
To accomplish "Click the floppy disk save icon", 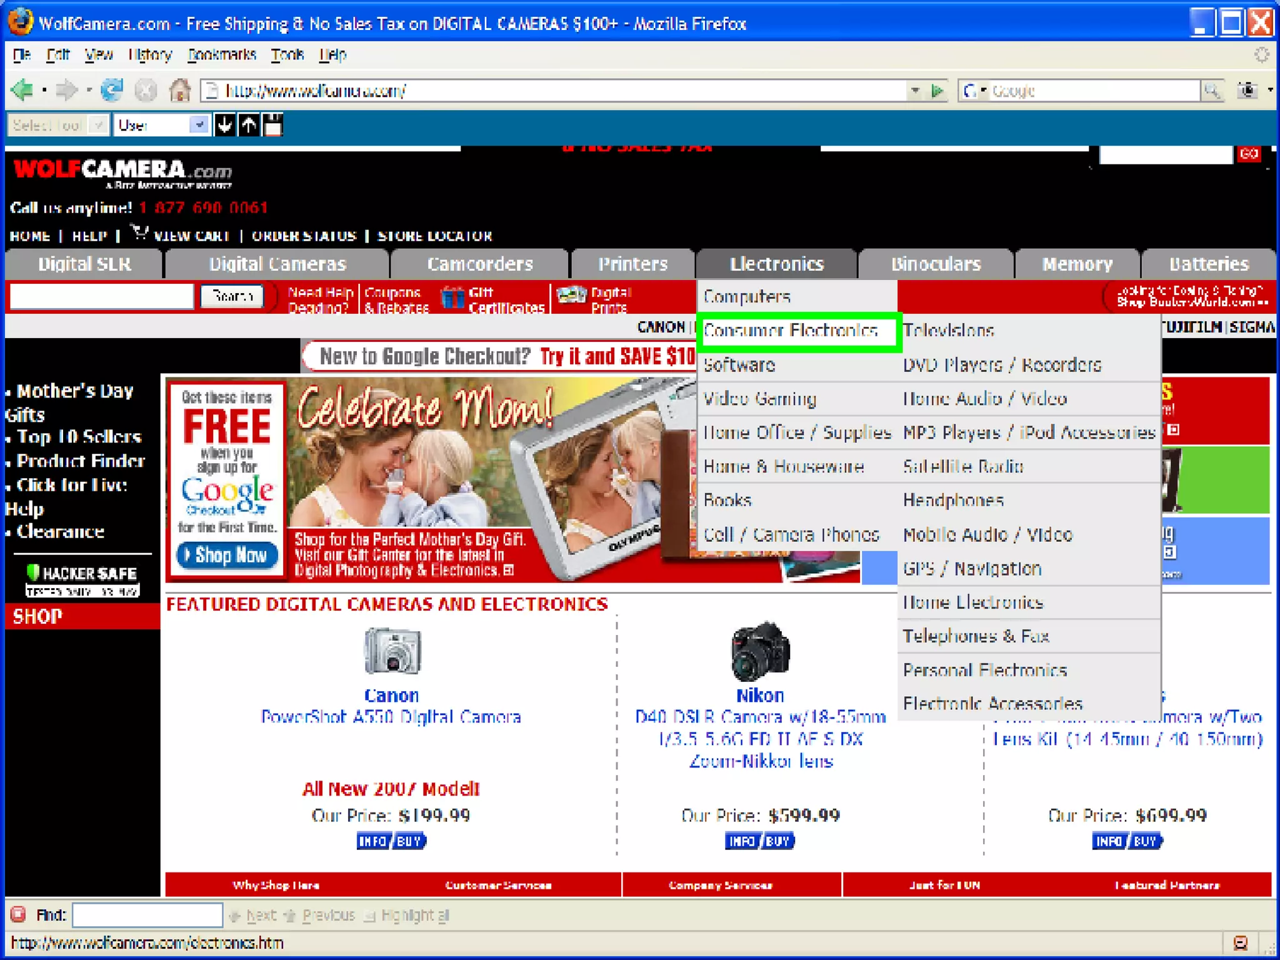I will (273, 125).
